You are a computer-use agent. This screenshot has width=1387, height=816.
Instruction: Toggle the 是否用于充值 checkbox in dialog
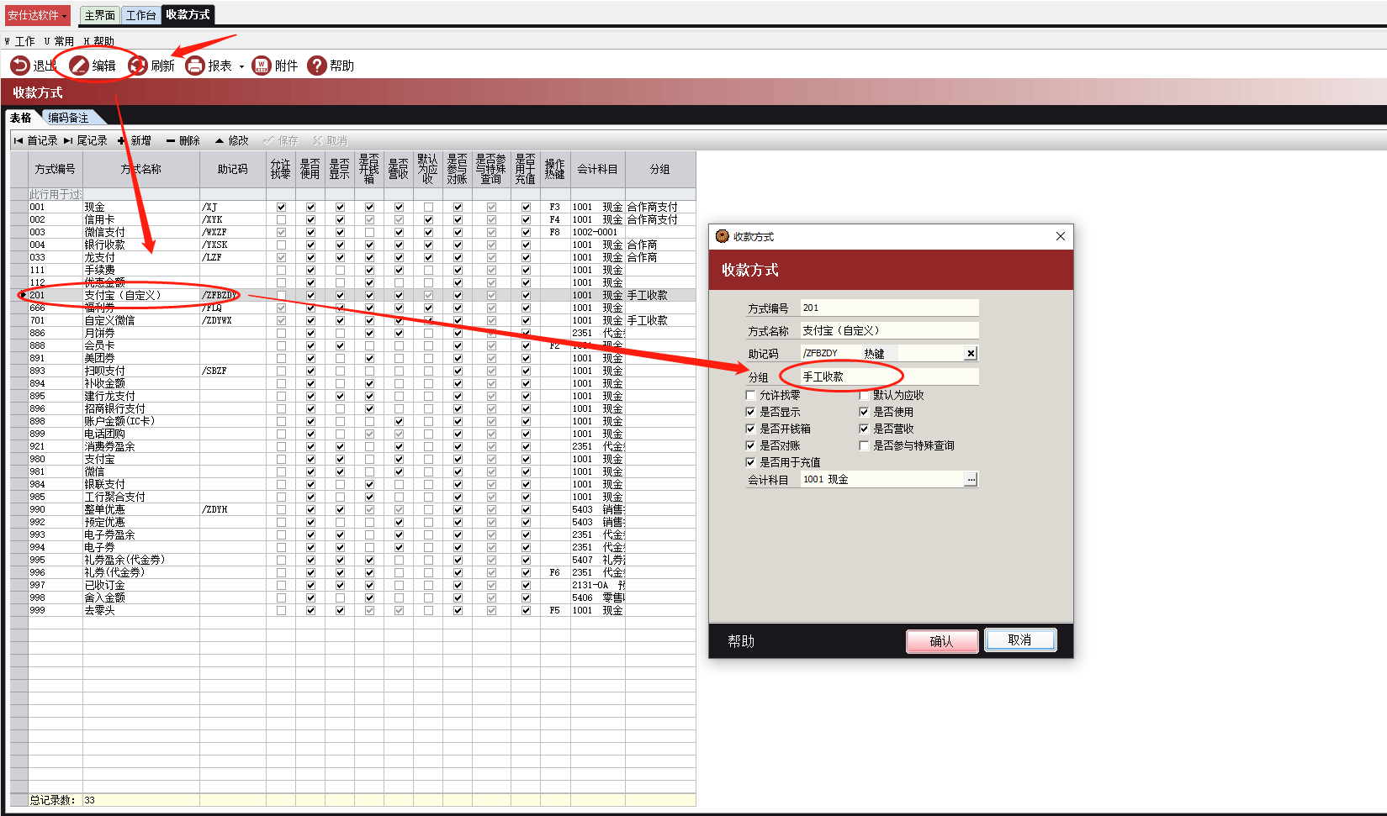tap(750, 462)
